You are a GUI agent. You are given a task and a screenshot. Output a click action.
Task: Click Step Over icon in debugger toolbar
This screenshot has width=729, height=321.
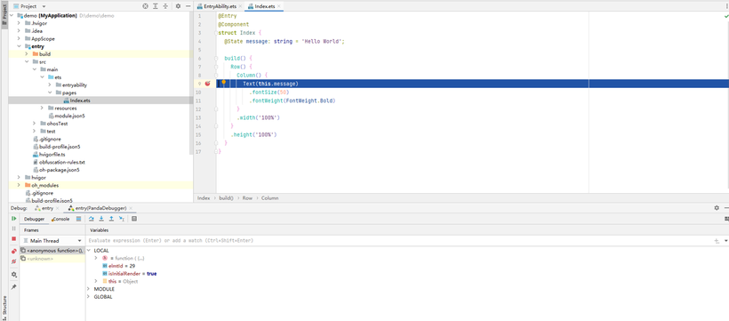pyautogui.click(x=92, y=219)
